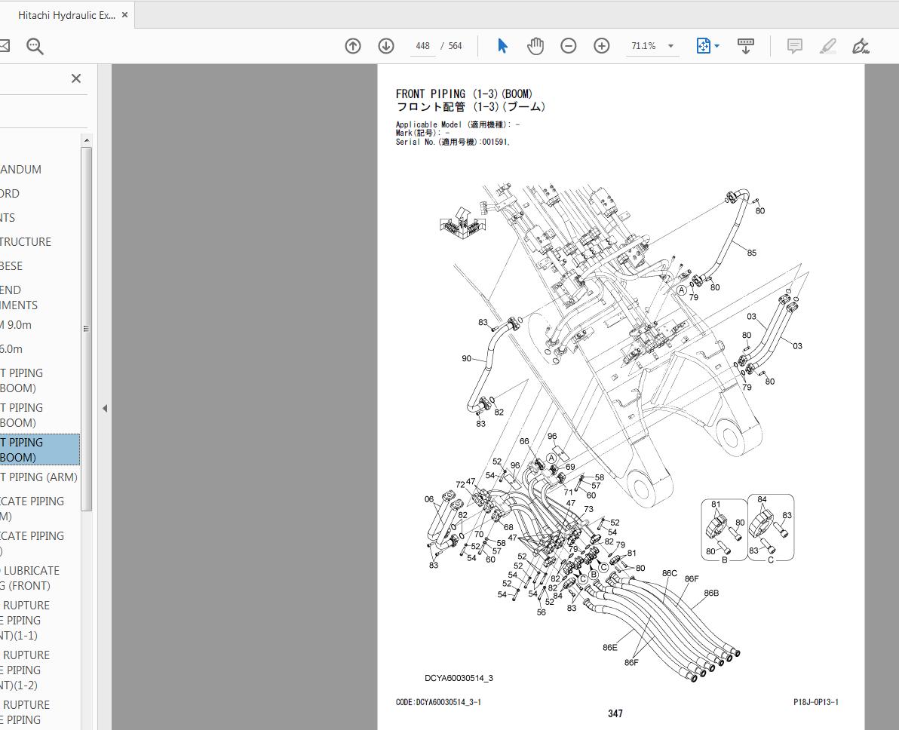Open the bookmark ending in ANDUM
Image resolution: width=899 pixels, height=730 pixels.
coord(20,170)
